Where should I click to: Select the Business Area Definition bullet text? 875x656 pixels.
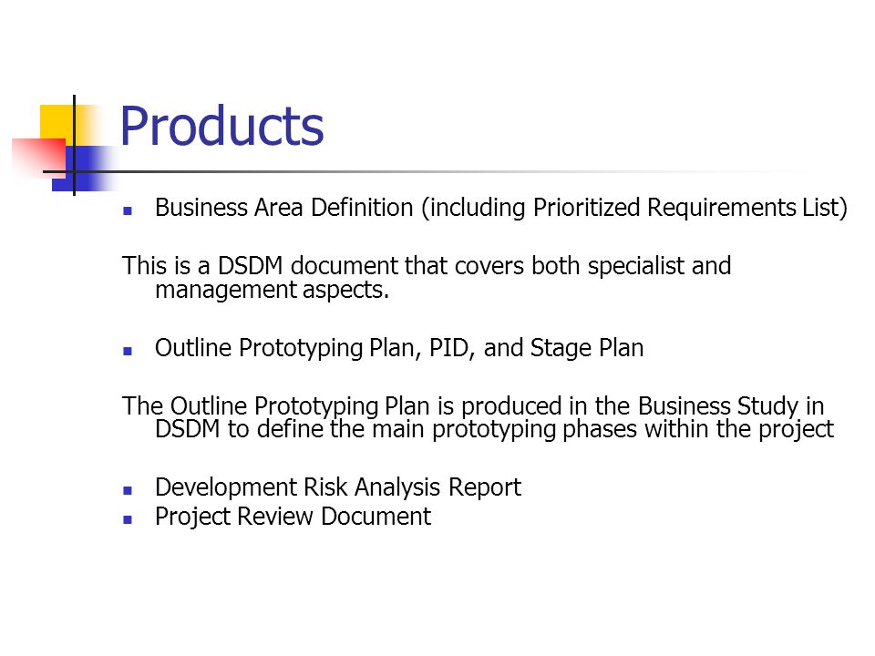[x=501, y=208]
